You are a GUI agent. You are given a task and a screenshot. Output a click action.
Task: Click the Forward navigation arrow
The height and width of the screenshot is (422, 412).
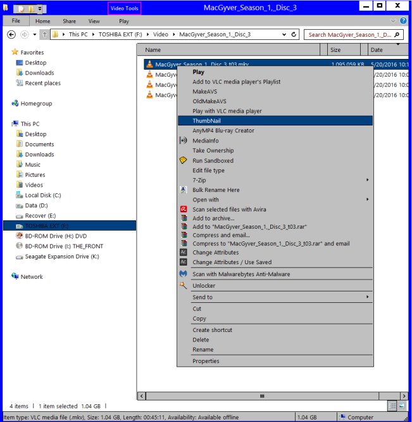point(25,34)
